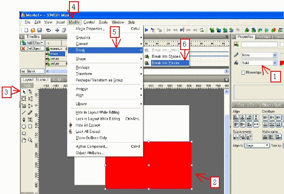Select the Reshape node tool beside the arrow

tap(30, 92)
